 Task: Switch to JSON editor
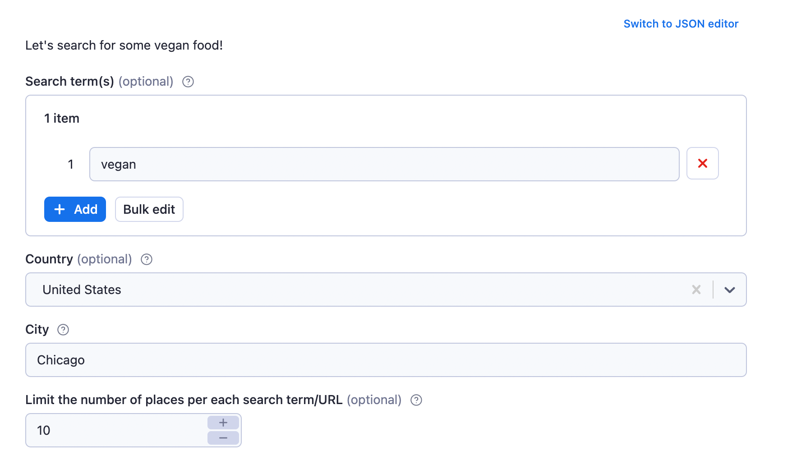pos(681,24)
